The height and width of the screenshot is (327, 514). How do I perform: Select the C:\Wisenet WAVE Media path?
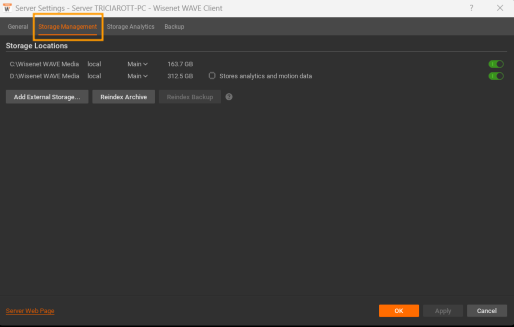coord(44,64)
